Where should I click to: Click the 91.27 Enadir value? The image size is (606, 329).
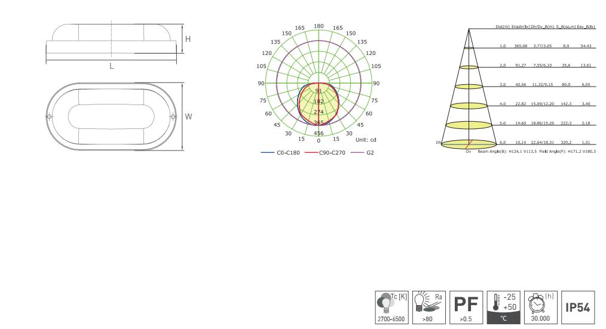[x=521, y=65]
